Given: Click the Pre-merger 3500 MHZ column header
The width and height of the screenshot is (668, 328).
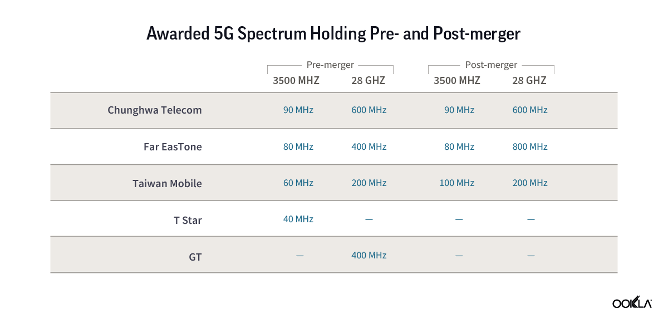Looking at the screenshot, I should 296,80.
